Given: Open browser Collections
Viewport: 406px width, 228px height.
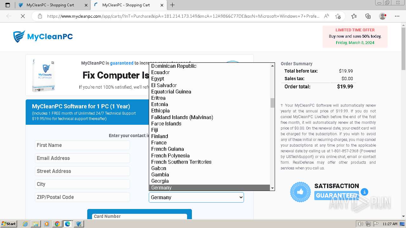Looking at the screenshot, I should (368, 16).
